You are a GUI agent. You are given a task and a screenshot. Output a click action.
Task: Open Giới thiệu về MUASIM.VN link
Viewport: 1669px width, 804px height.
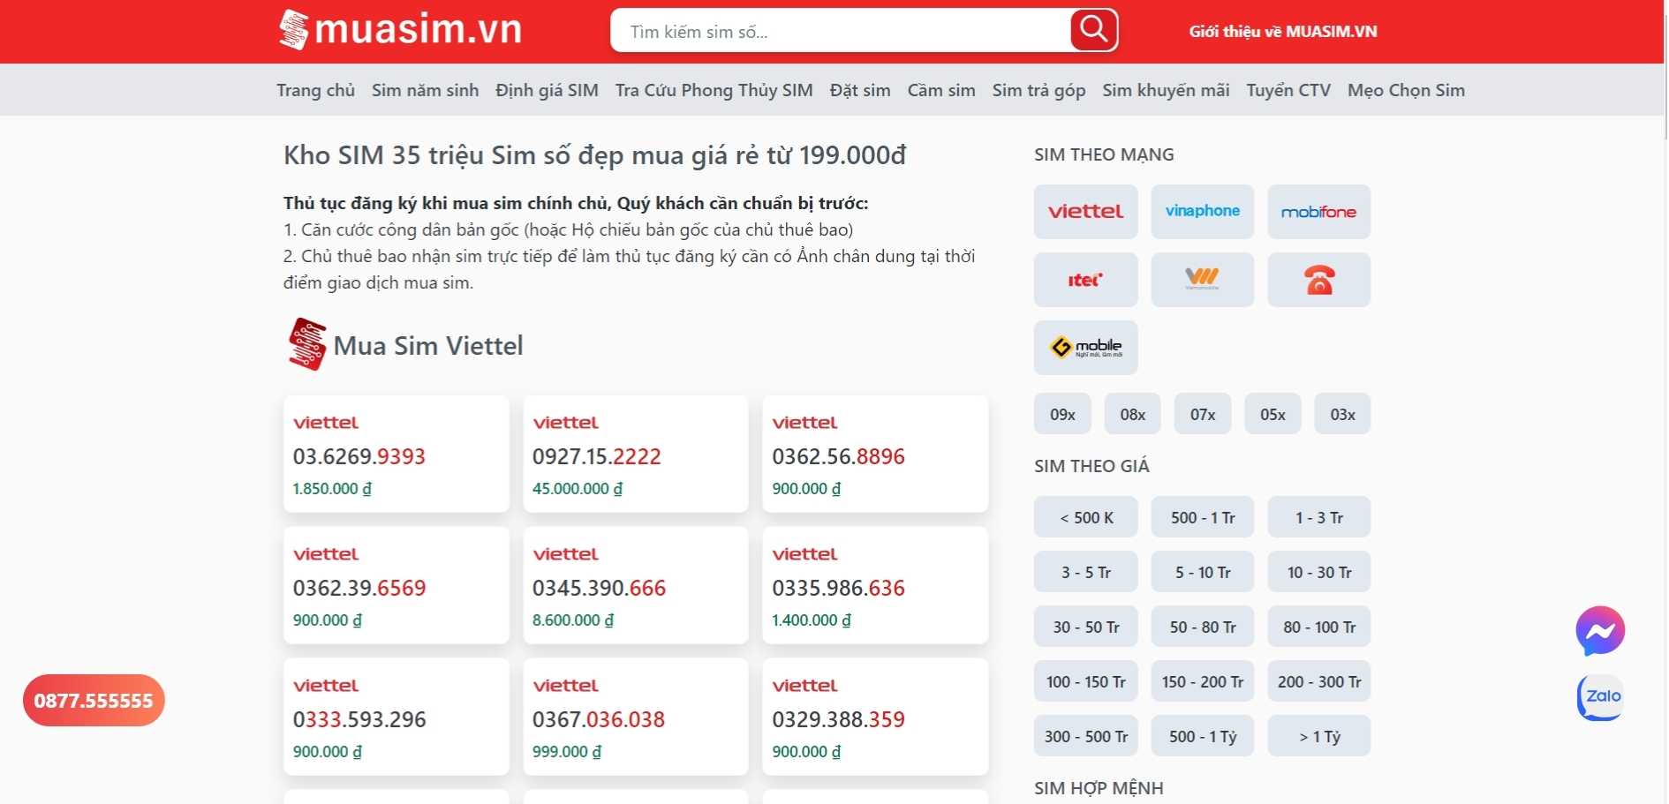coord(1282,32)
